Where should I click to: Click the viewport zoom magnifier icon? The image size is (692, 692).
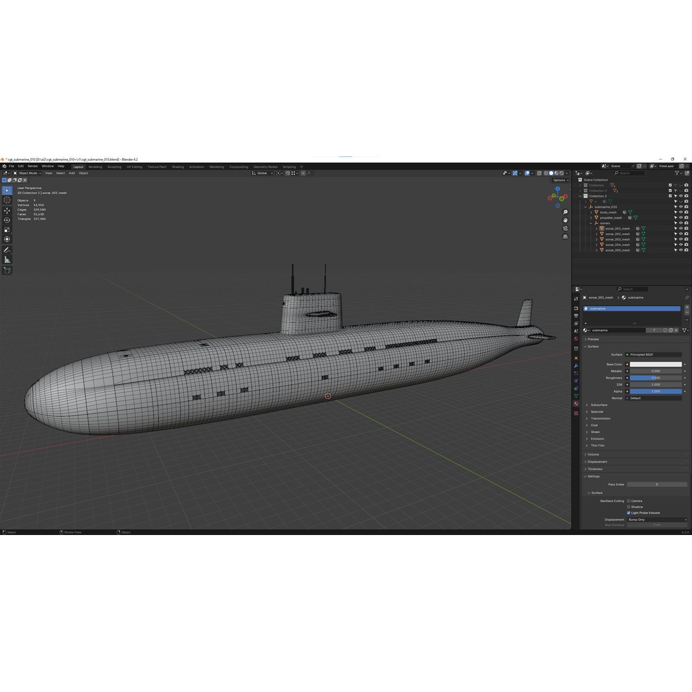[x=565, y=212]
